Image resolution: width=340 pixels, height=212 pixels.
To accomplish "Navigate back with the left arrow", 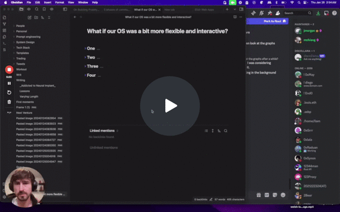I will tap(75, 17).
